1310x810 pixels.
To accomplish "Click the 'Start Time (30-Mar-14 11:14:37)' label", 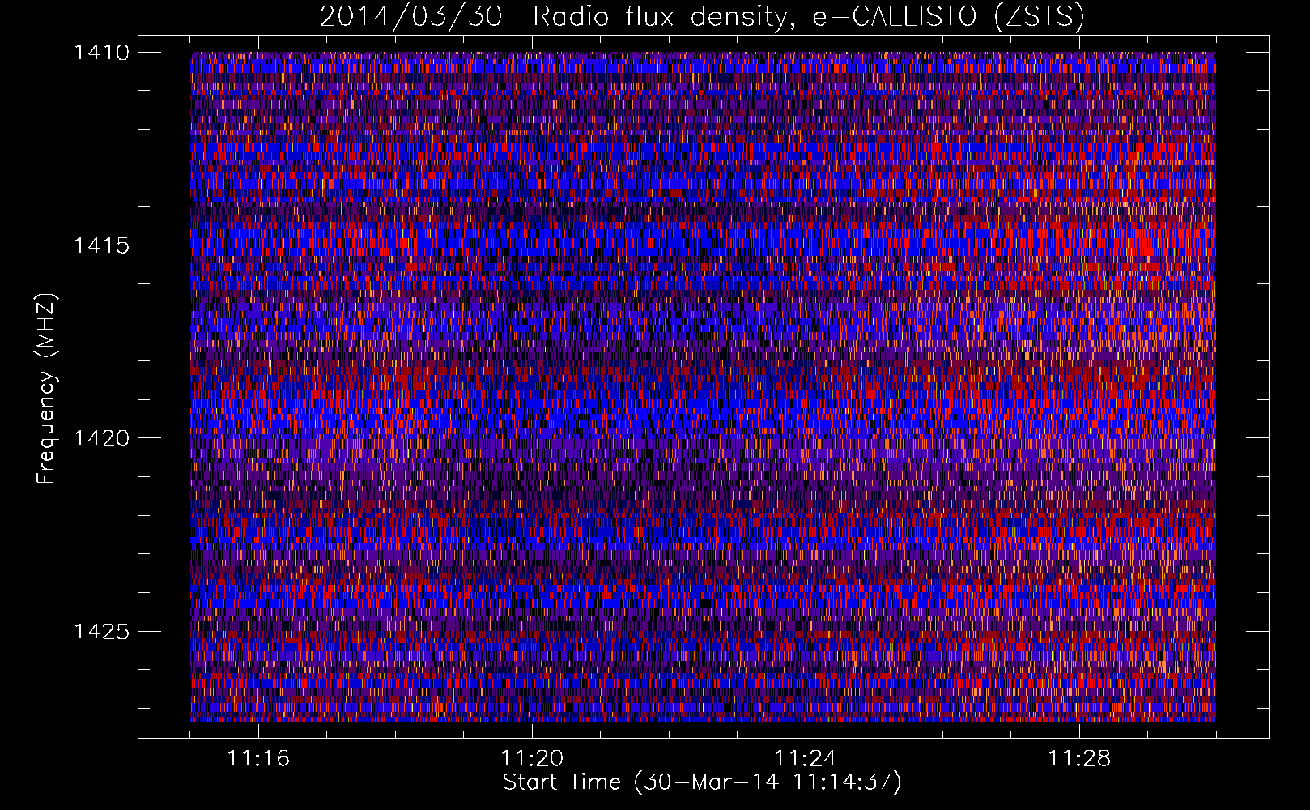I will [702, 782].
